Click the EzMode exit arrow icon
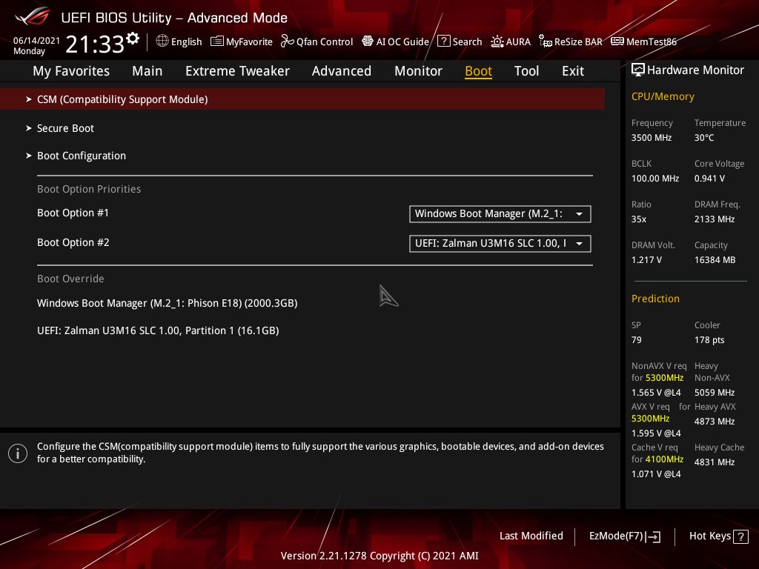 pyautogui.click(x=653, y=536)
